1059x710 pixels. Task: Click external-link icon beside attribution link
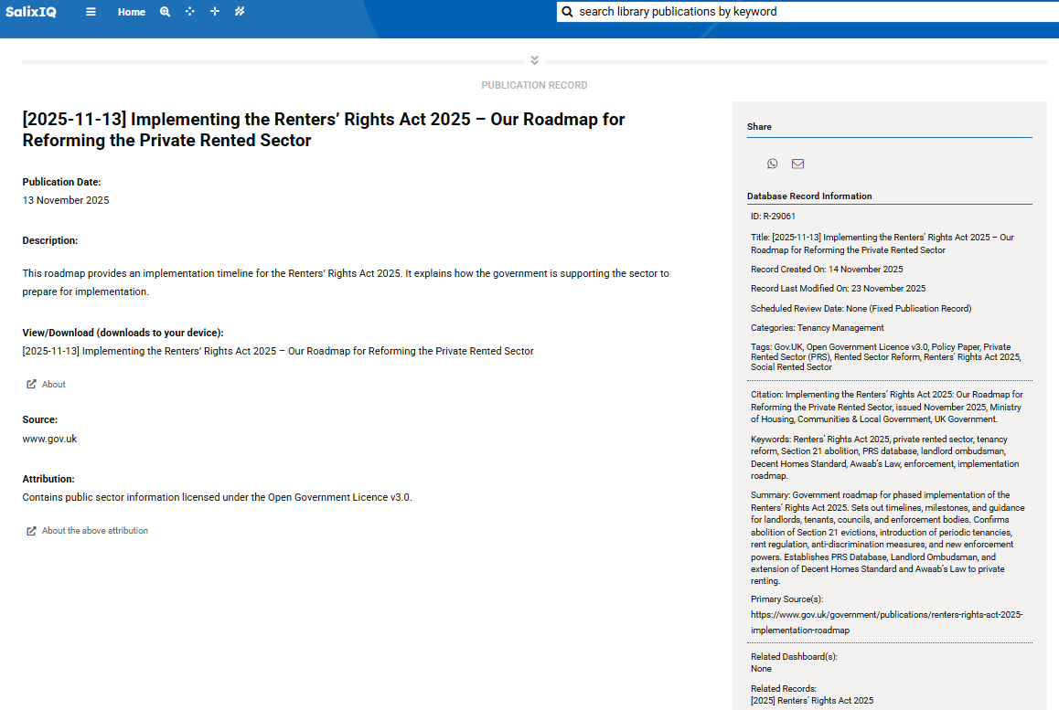[31, 531]
